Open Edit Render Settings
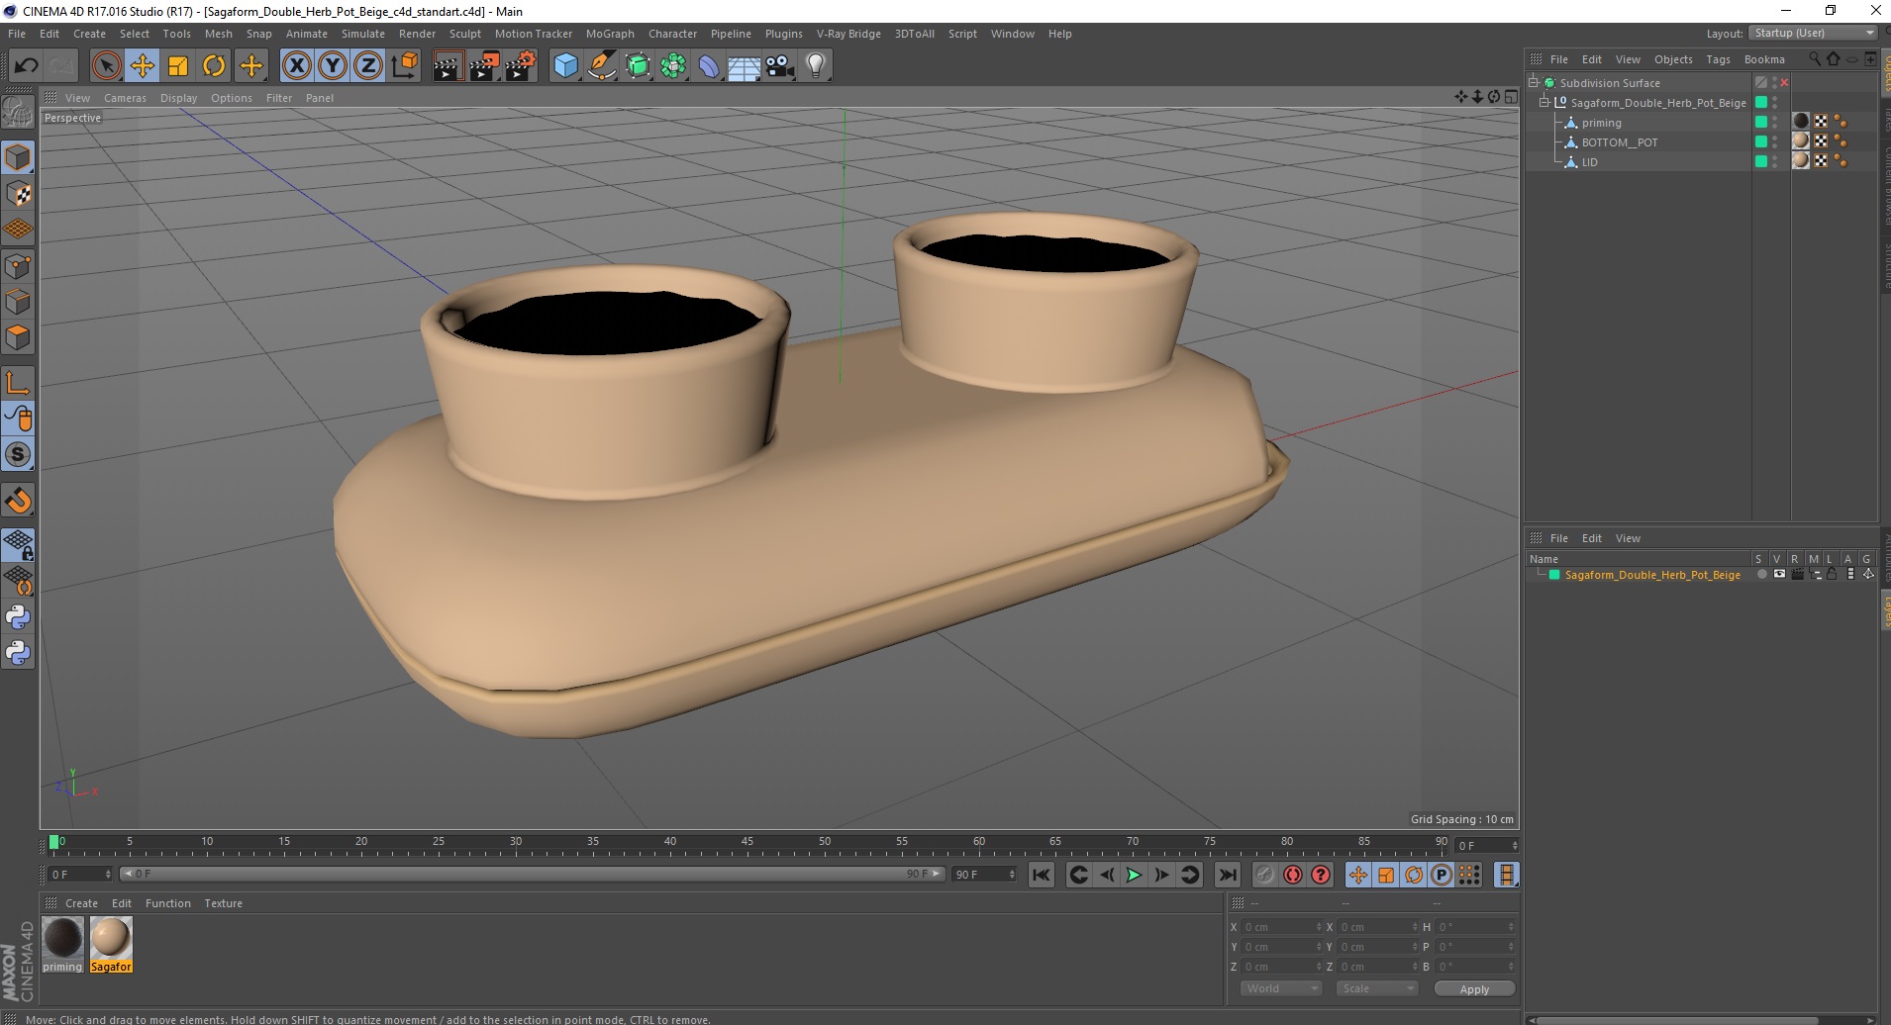Viewport: 1891px width, 1025px height. [521, 66]
